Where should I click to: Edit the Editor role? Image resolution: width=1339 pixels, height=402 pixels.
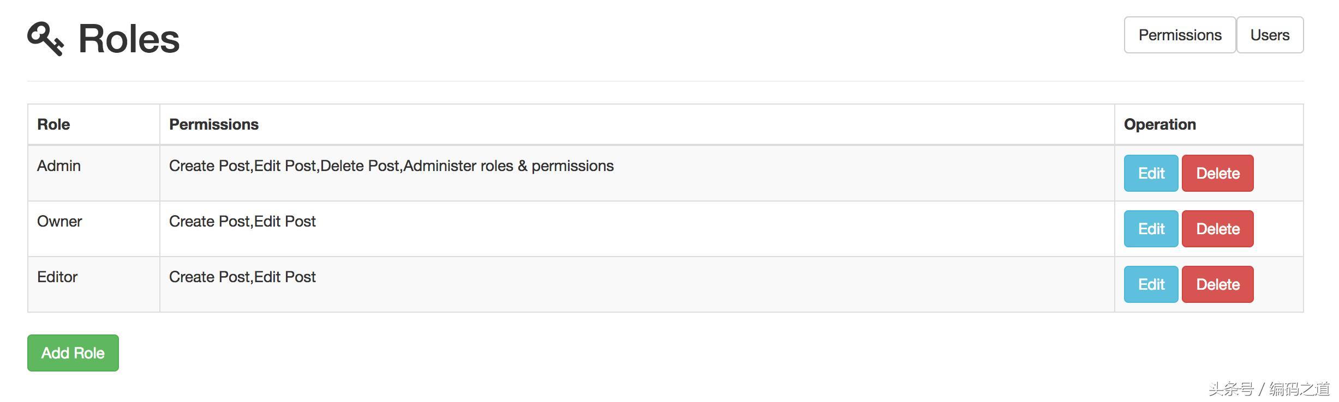tap(1151, 284)
